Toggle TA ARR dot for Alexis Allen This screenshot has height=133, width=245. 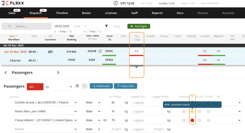[x=208, y=112]
